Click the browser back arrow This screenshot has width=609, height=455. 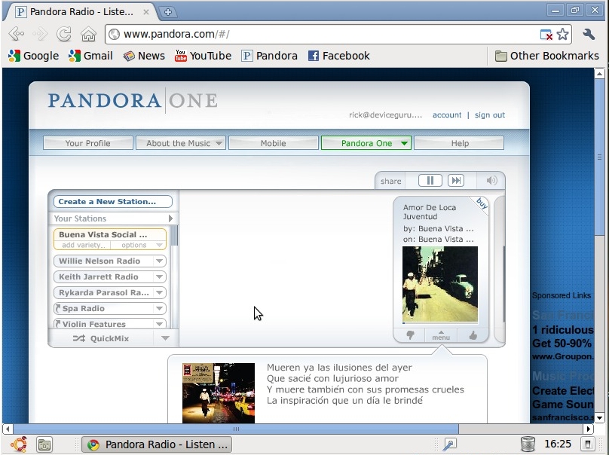pyautogui.click(x=17, y=34)
